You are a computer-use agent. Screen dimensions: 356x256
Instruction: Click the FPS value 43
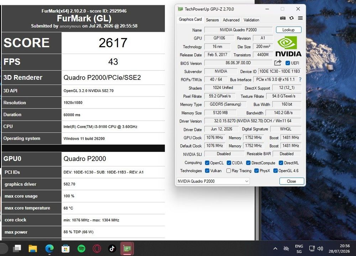113,62
